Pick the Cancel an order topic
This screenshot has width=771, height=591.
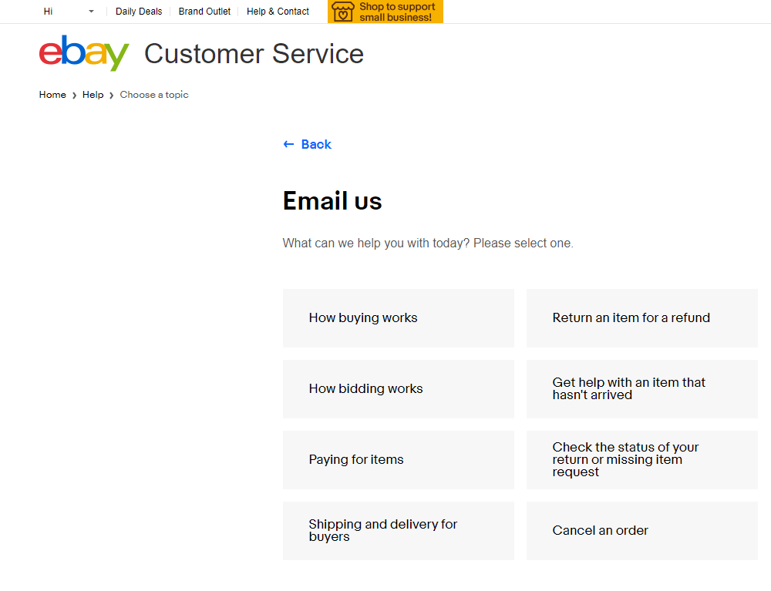(641, 530)
